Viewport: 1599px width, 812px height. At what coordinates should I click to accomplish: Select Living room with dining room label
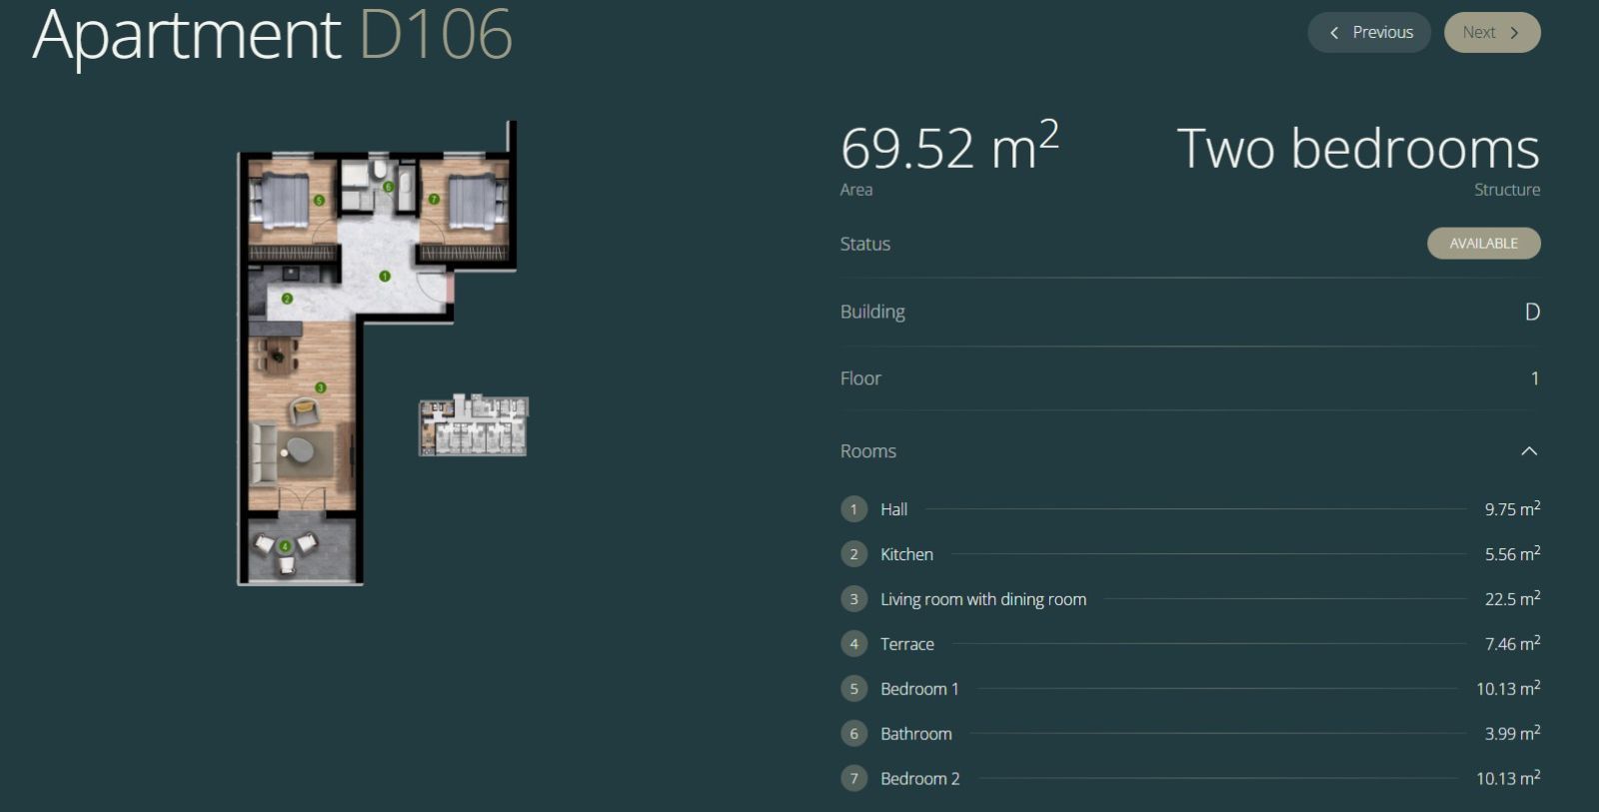click(x=983, y=599)
